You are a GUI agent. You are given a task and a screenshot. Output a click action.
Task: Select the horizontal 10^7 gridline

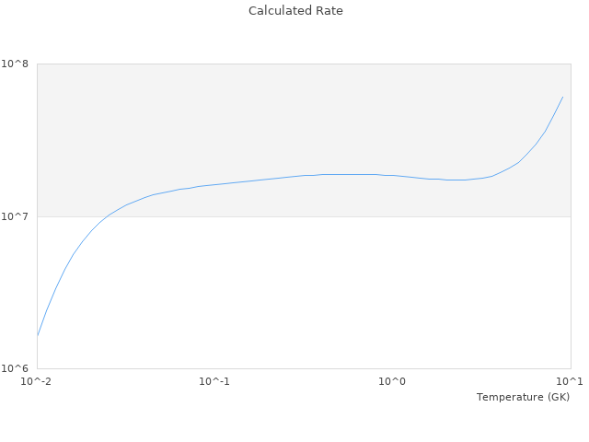coord(368,216)
